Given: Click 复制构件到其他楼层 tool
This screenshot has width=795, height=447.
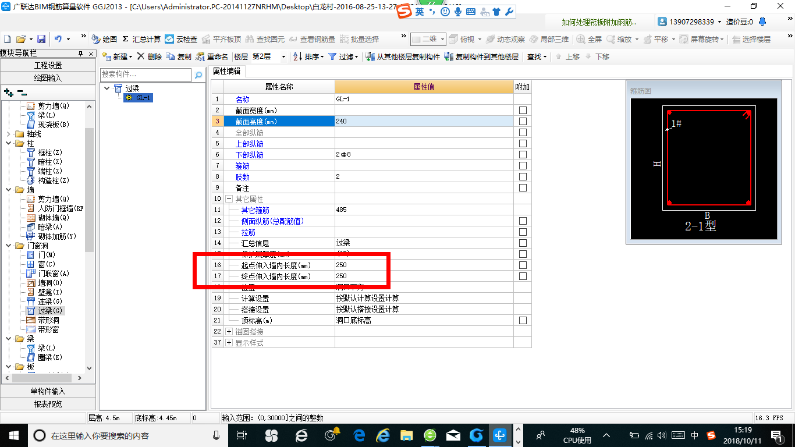Looking at the screenshot, I should (x=481, y=56).
